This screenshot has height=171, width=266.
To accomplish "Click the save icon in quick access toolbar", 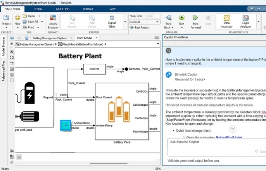I will 252,9.
